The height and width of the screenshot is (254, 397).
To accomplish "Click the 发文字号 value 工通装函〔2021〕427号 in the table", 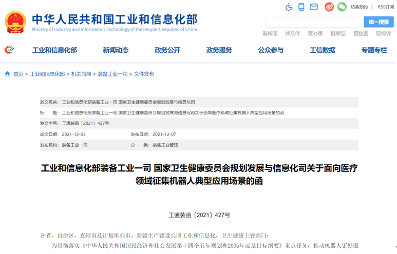I will (86, 123).
